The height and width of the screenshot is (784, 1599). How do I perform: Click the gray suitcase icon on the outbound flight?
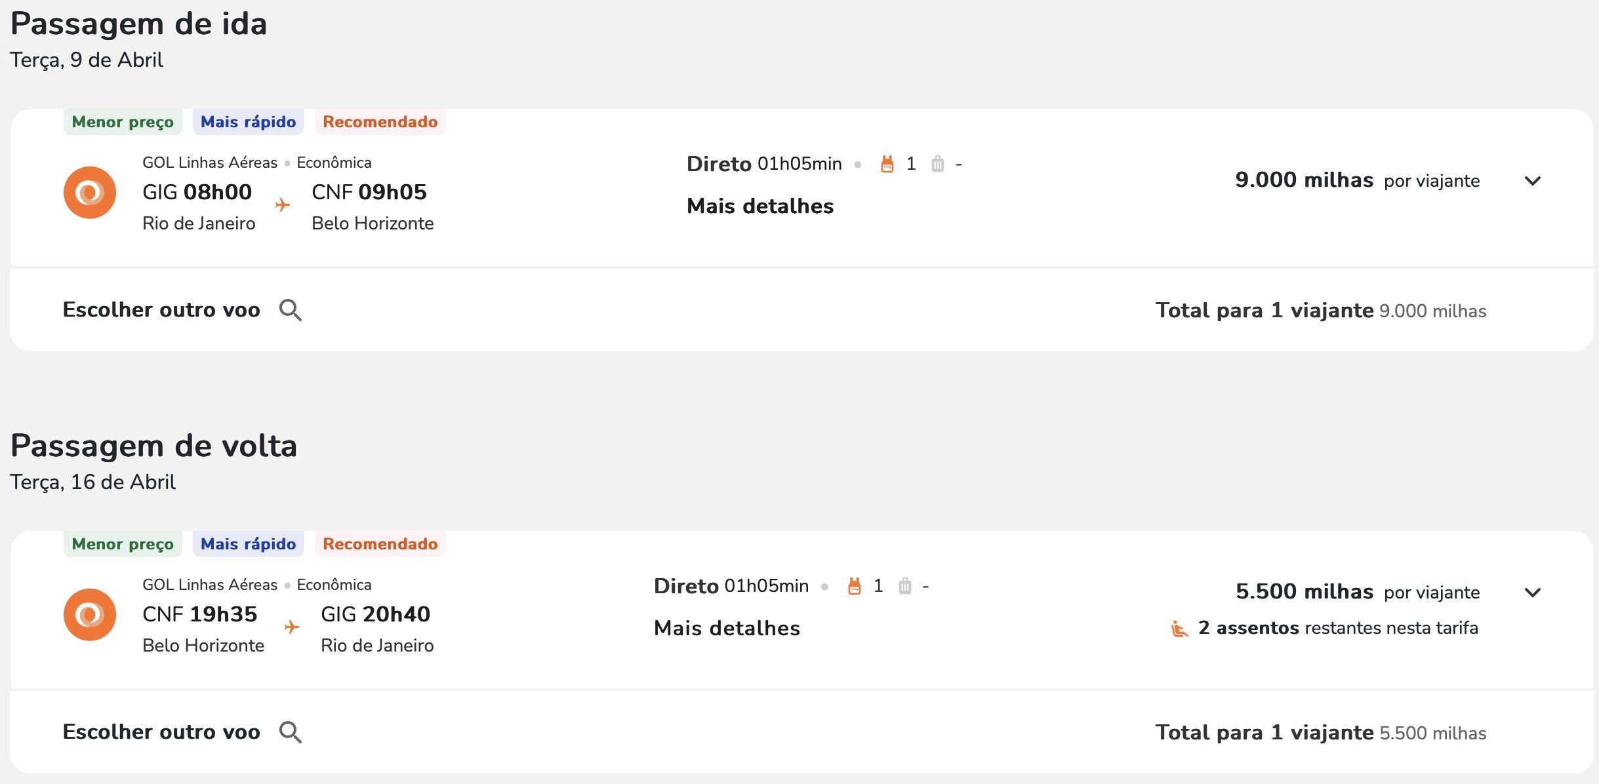[938, 164]
